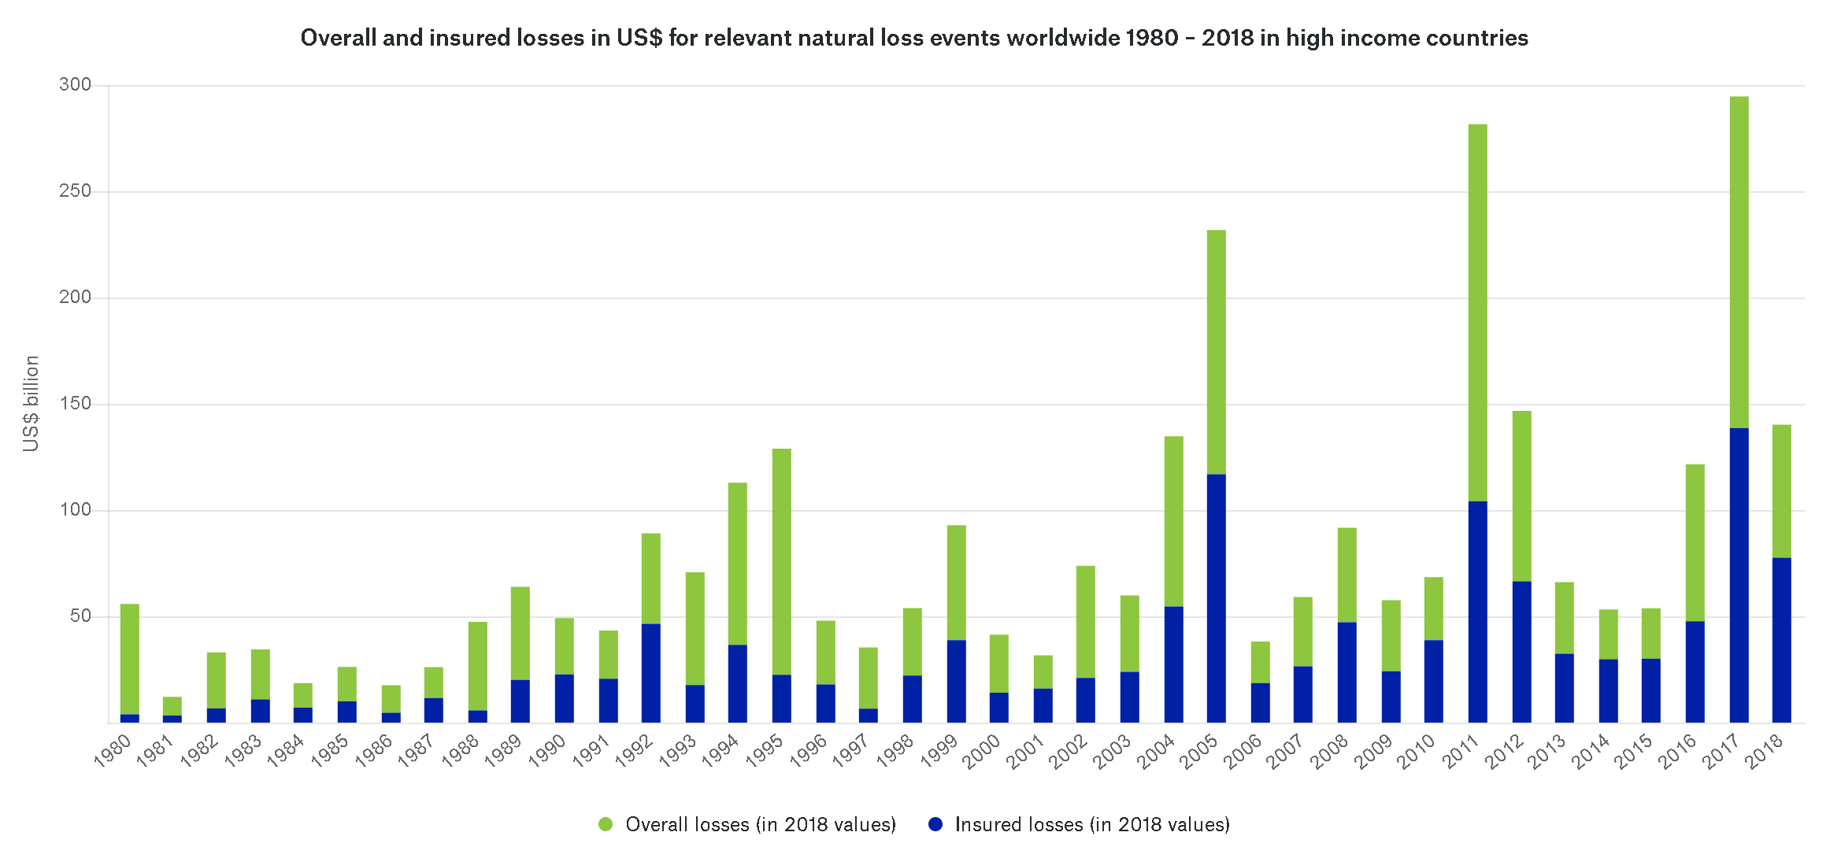
Task: Select the 2018 x-axis year label
Action: pyautogui.click(x=1765, y=751)
